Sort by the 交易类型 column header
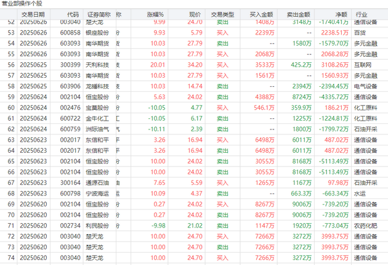The height and width of the screenshot is (265, 388). 222,15
